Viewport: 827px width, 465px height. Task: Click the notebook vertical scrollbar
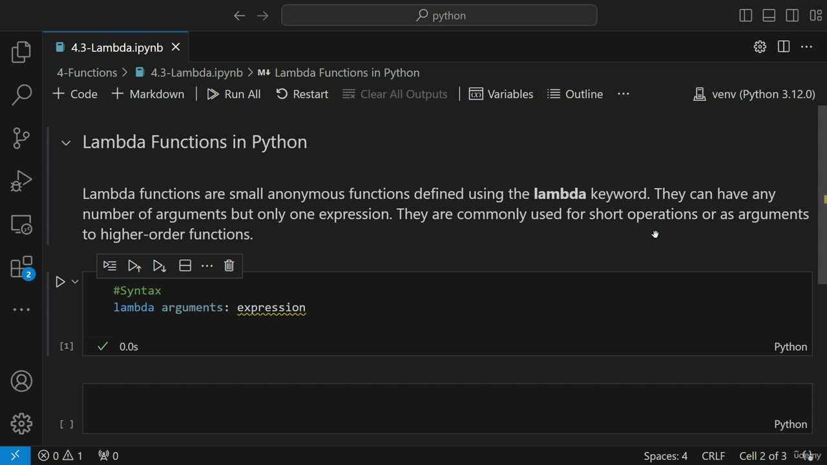click(x=822, y=194)
